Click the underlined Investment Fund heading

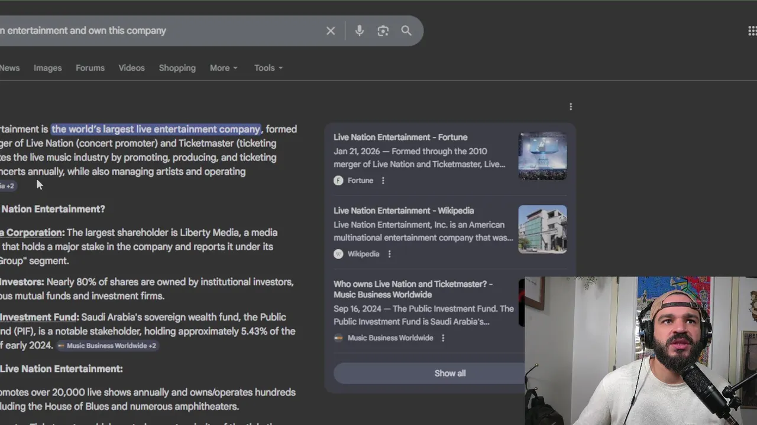click(39, 317)
